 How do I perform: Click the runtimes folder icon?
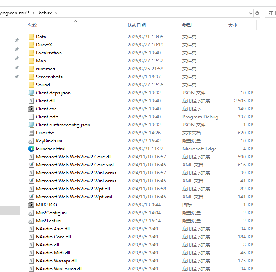click(x=31, y=69)
